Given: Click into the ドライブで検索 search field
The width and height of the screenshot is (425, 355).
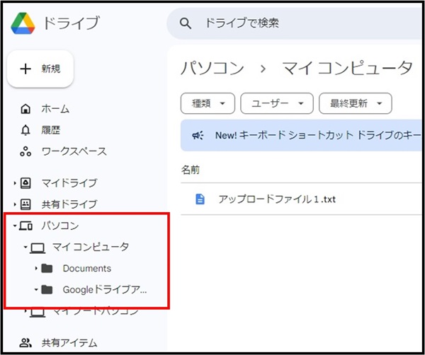Looking at the screenshot, I should pyautogui.click(x=297, y=24).
